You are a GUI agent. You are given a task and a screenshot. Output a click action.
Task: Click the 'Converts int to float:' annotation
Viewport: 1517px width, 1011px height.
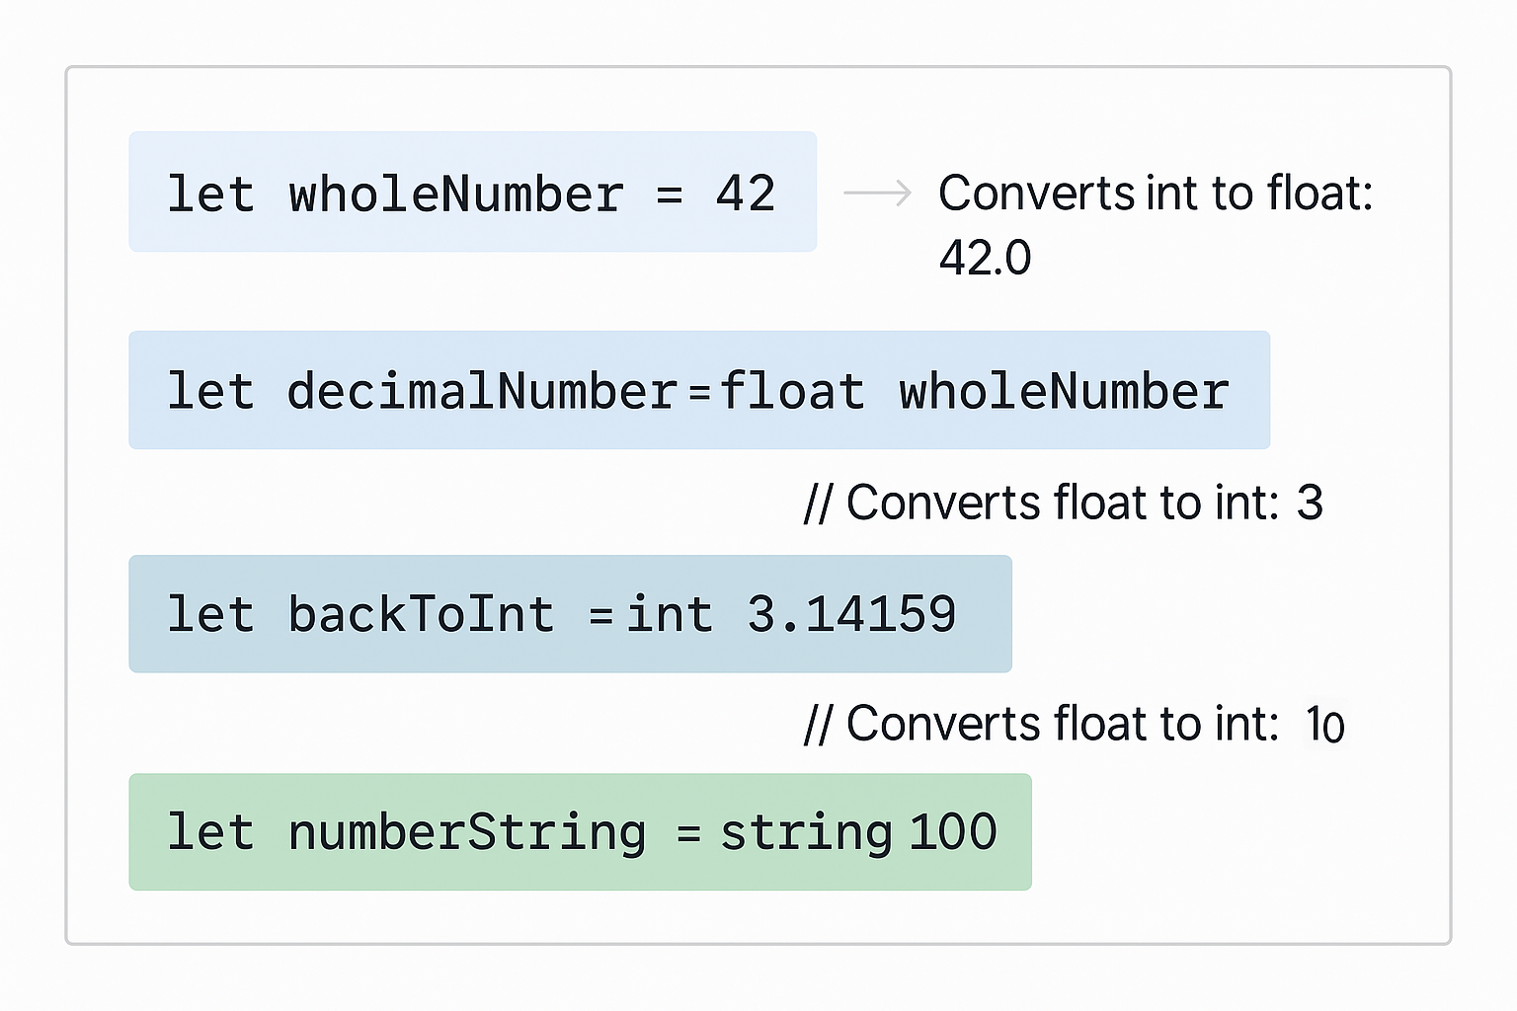pos(1155,193)
